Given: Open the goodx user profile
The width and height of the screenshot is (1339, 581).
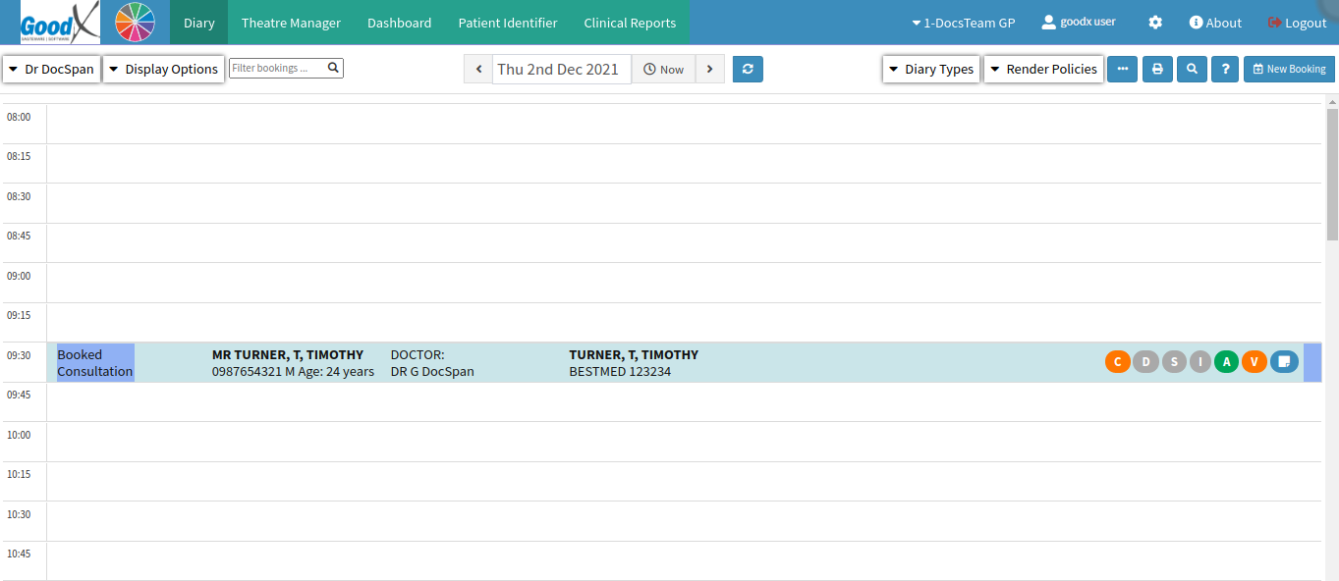Looking at the screenshot, I should pos(1079,22).
